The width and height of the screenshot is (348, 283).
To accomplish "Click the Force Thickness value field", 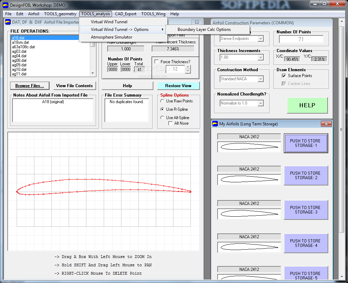I will tap(175, 69).
